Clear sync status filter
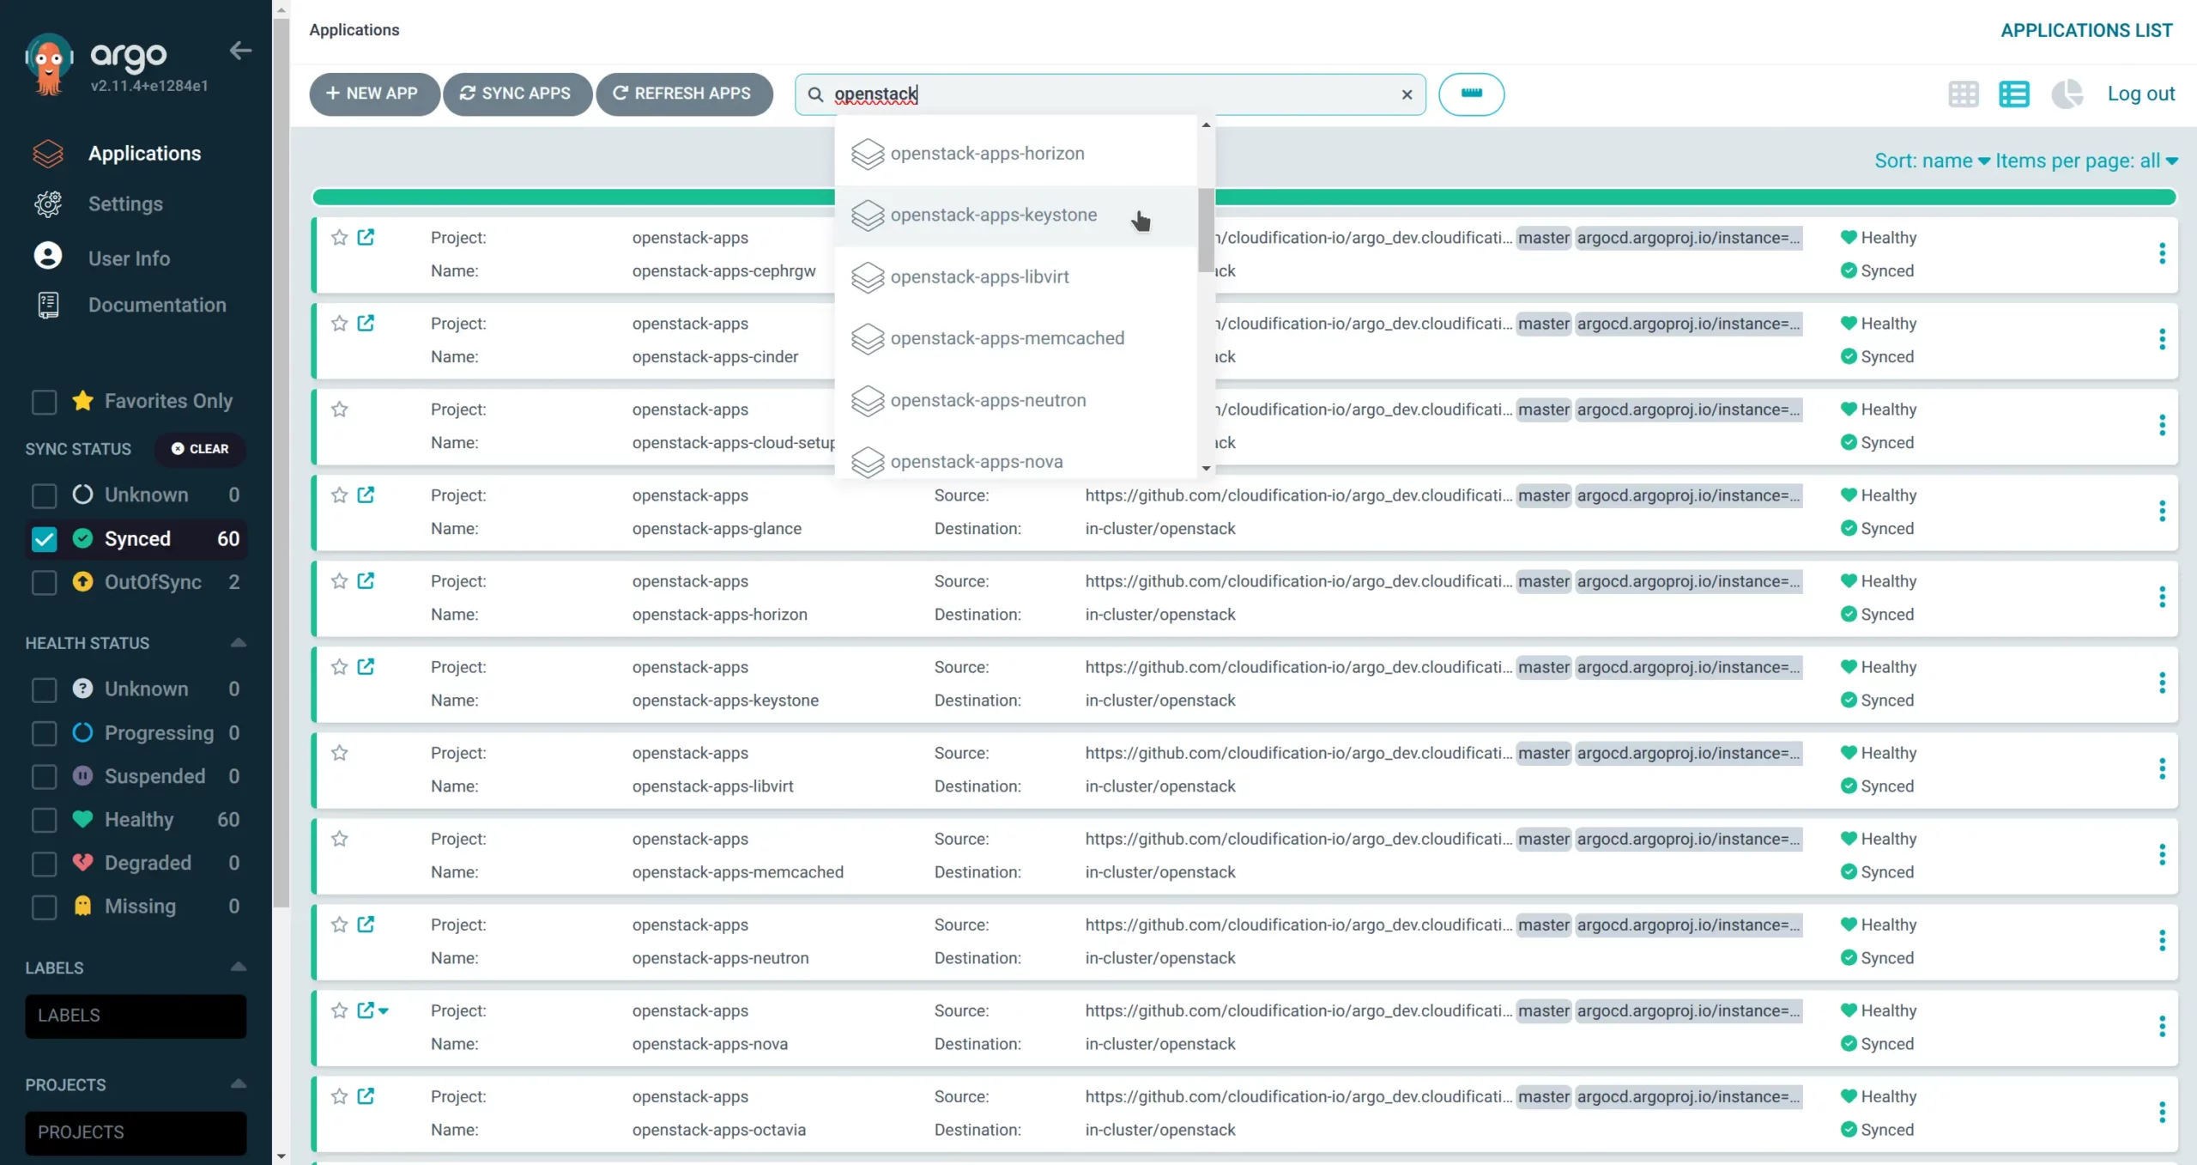 click(200, 449)
